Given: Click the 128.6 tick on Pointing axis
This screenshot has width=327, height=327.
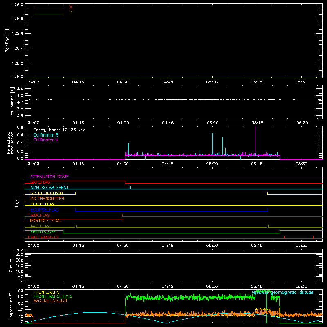Looking at the screenshot, I should pyautogui.click(x=18, y=34).
